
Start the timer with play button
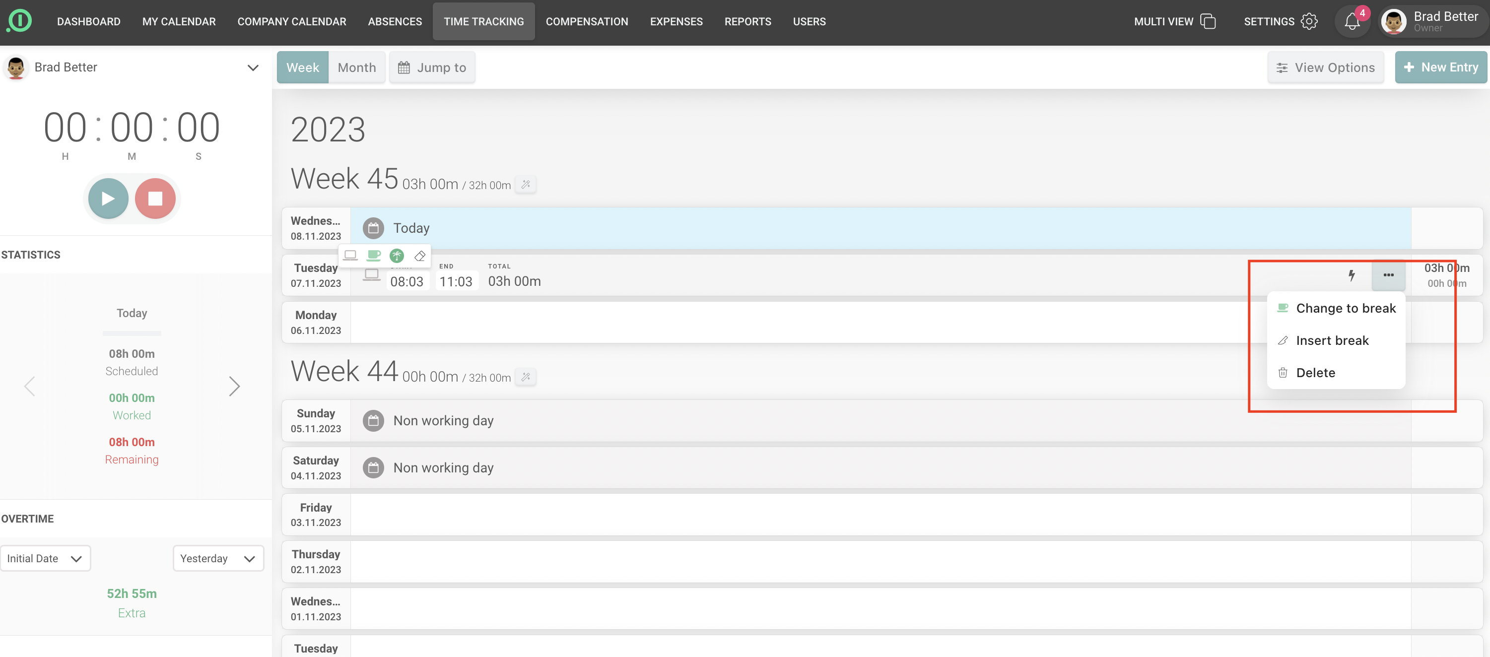108,198
